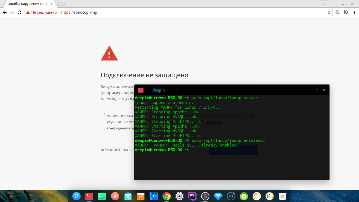Click the 'sudo /opt/lampp/lampp enablessl' command

(228, 140)
